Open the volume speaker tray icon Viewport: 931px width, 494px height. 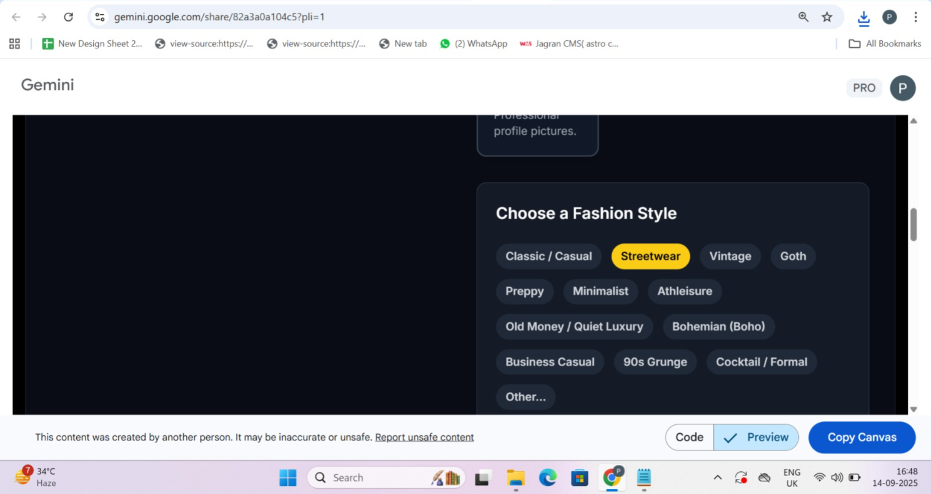click(x=837, y=478)
